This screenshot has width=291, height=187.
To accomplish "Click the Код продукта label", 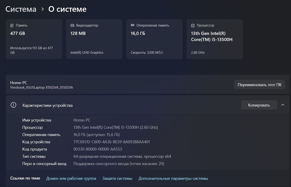I will coord(35,149).
